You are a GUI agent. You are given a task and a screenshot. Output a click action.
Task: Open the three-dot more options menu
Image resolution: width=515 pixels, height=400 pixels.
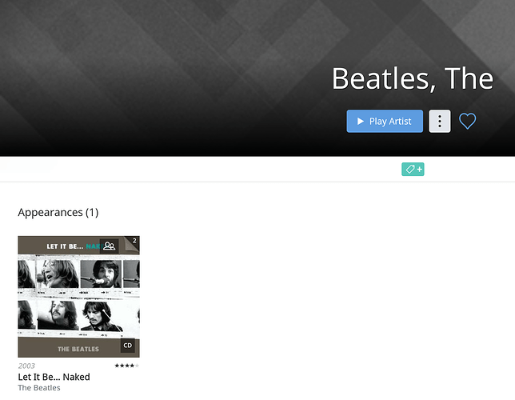(440, 122)
